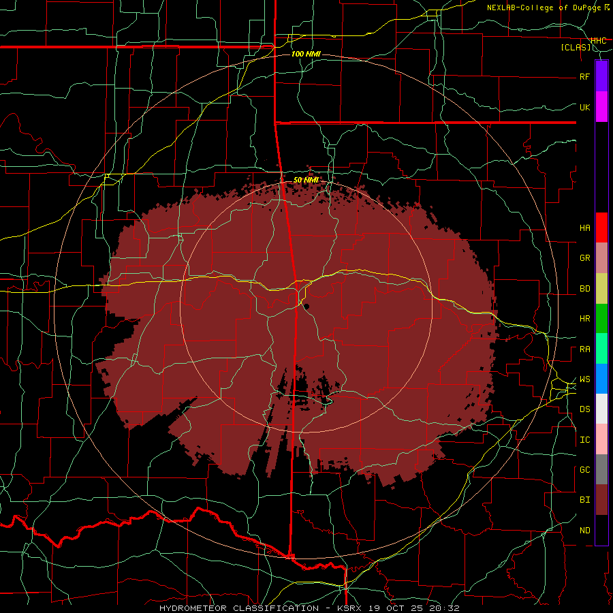The width and height of the screenshot is (613, 613).
Task: Click the IC legend label
Action: tap(584, 440)
